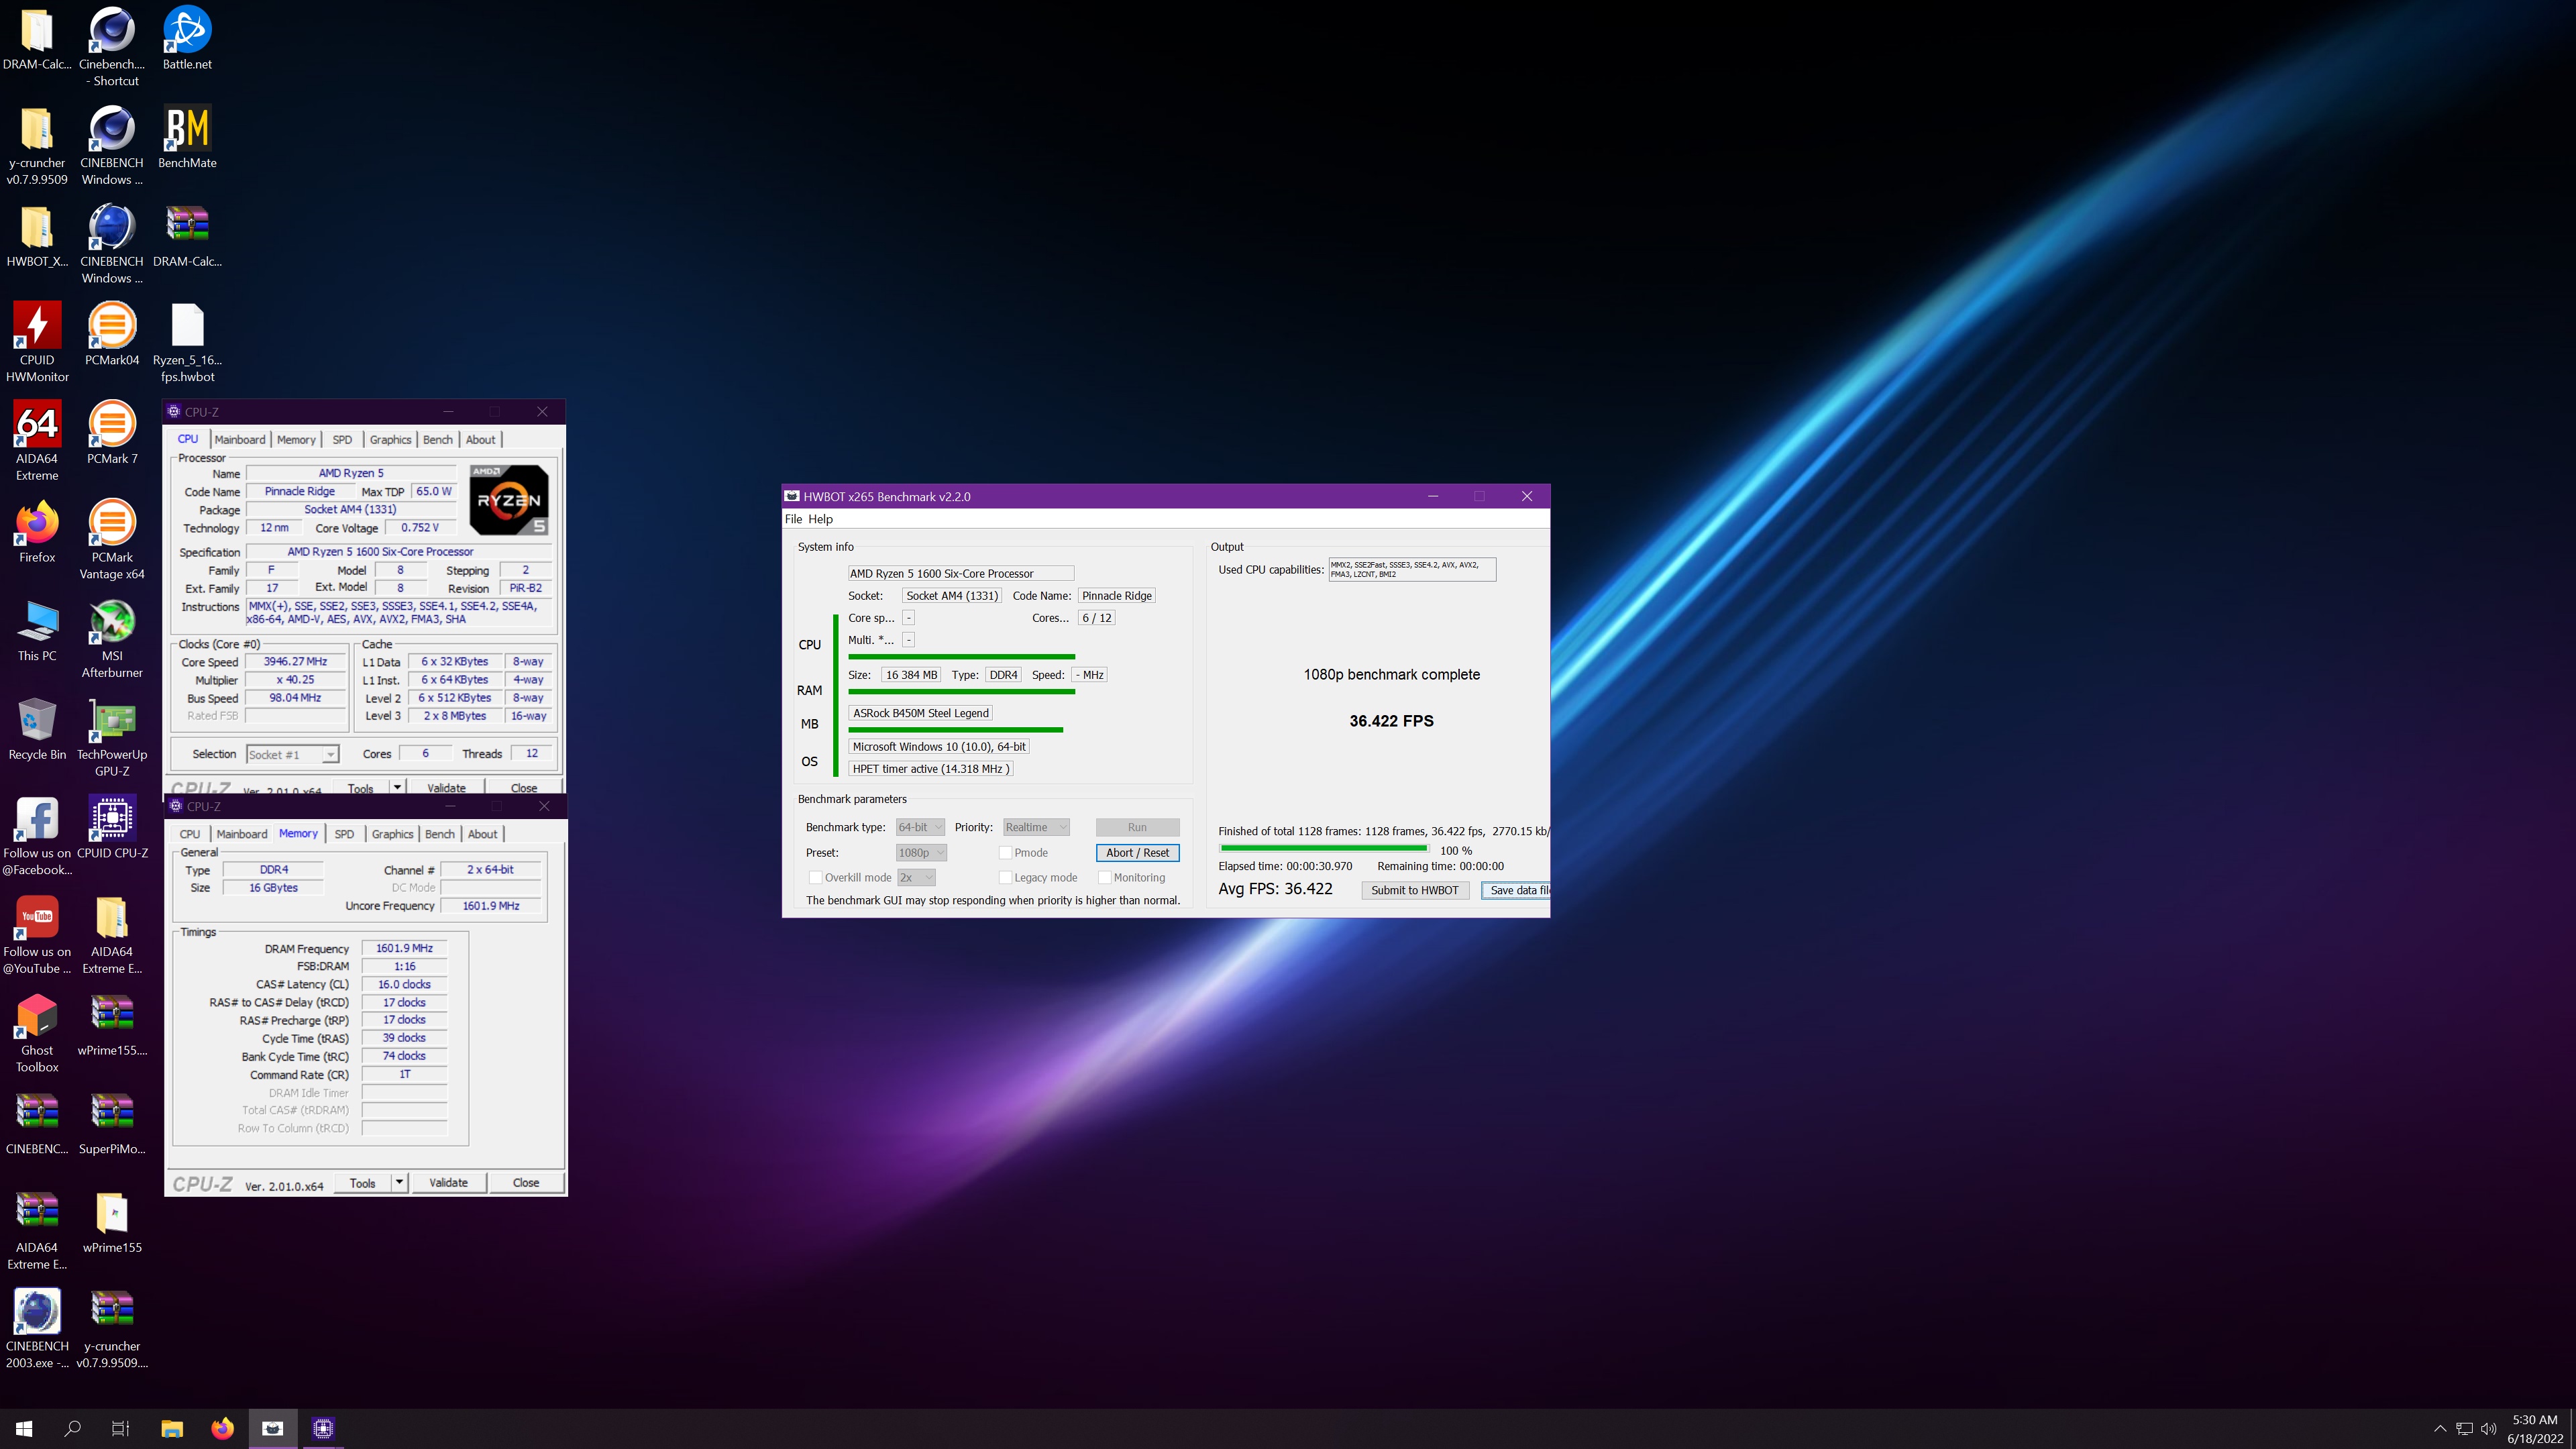2576x1449 pixels.
Task: Open Follow us on Facebook shortcut
Action: click(37, 836)
